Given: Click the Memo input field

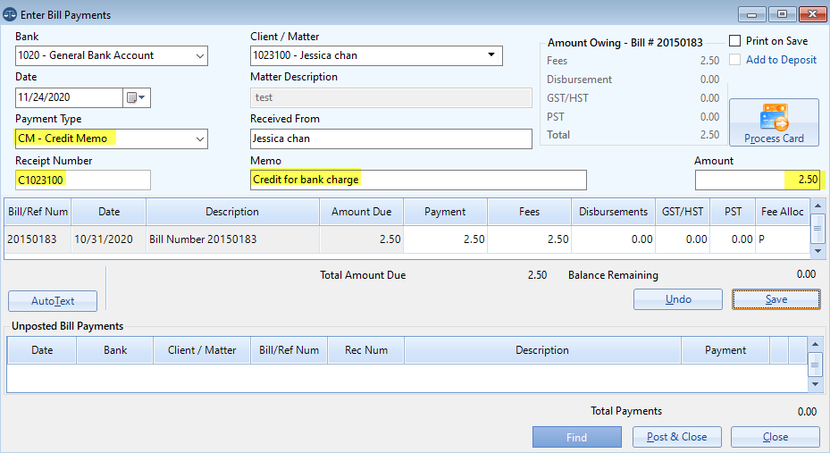Looking at the screenshot, I should coord(418,180).
